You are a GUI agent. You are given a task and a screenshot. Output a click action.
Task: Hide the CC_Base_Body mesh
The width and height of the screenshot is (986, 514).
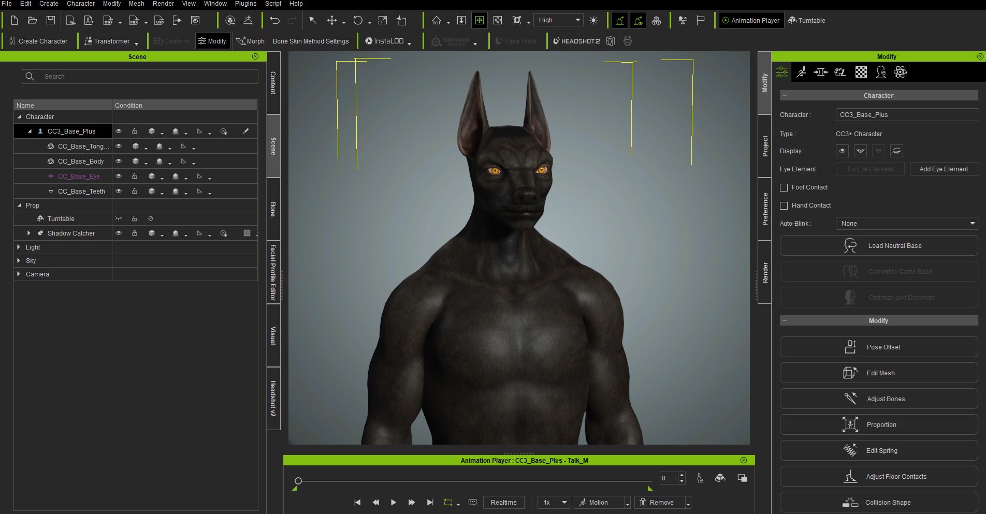coord(119,161)
